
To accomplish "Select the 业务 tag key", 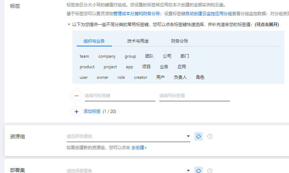I will coord(164,67).
